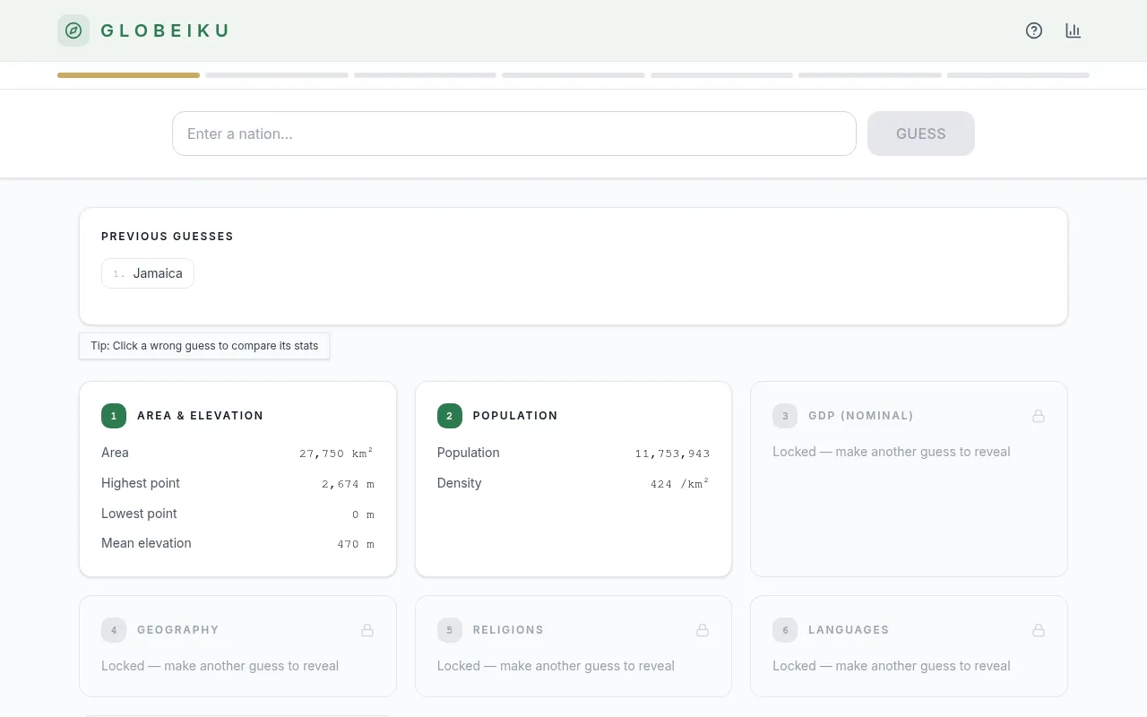Click the Mean elevation value 470 m
Viewport: 1147px width, 717px height.
(356, 544)
